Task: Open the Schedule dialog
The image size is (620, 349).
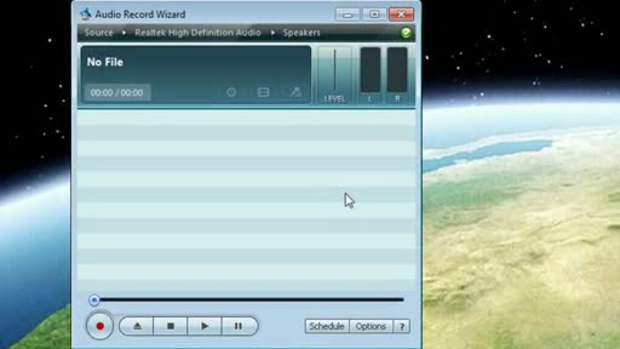Action: [x=327, y=326]
